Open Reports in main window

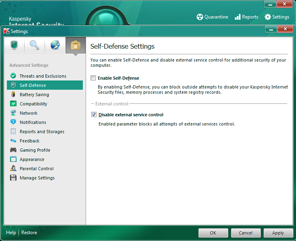pos(247,17)
